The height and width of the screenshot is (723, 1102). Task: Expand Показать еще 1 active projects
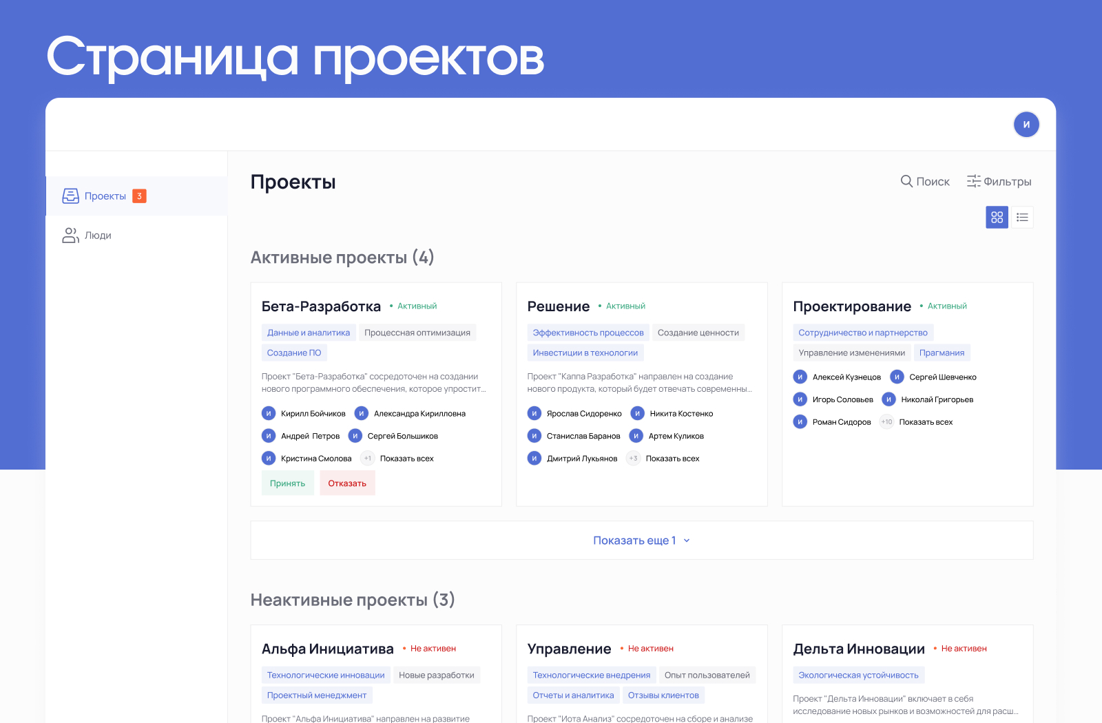coord(641,541)
